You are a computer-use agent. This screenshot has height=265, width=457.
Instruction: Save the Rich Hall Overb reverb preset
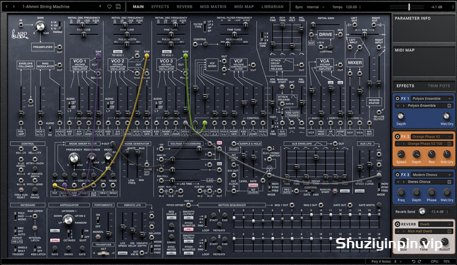449,231
